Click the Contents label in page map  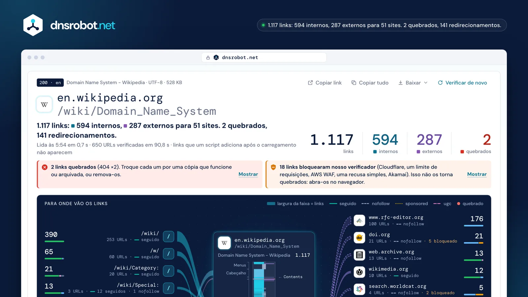point(293,277)
